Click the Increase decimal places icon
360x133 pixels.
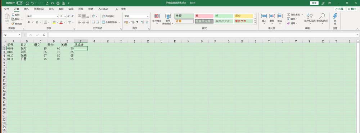point(143,22)
